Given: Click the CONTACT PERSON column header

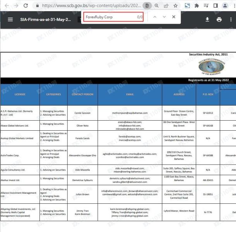Looking at the screenshot, I should 82,94.
